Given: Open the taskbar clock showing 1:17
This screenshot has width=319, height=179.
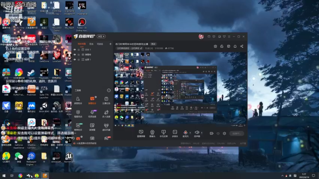Looking at the screenshot, I should pyautogui.click(x=304, y=176).
